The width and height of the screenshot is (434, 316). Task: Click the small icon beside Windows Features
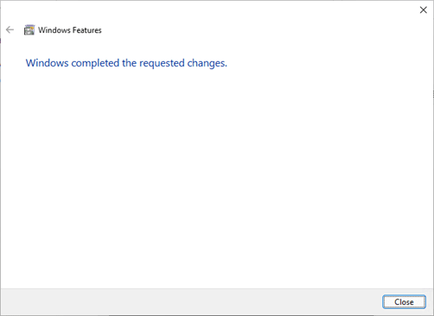[29, 30]
